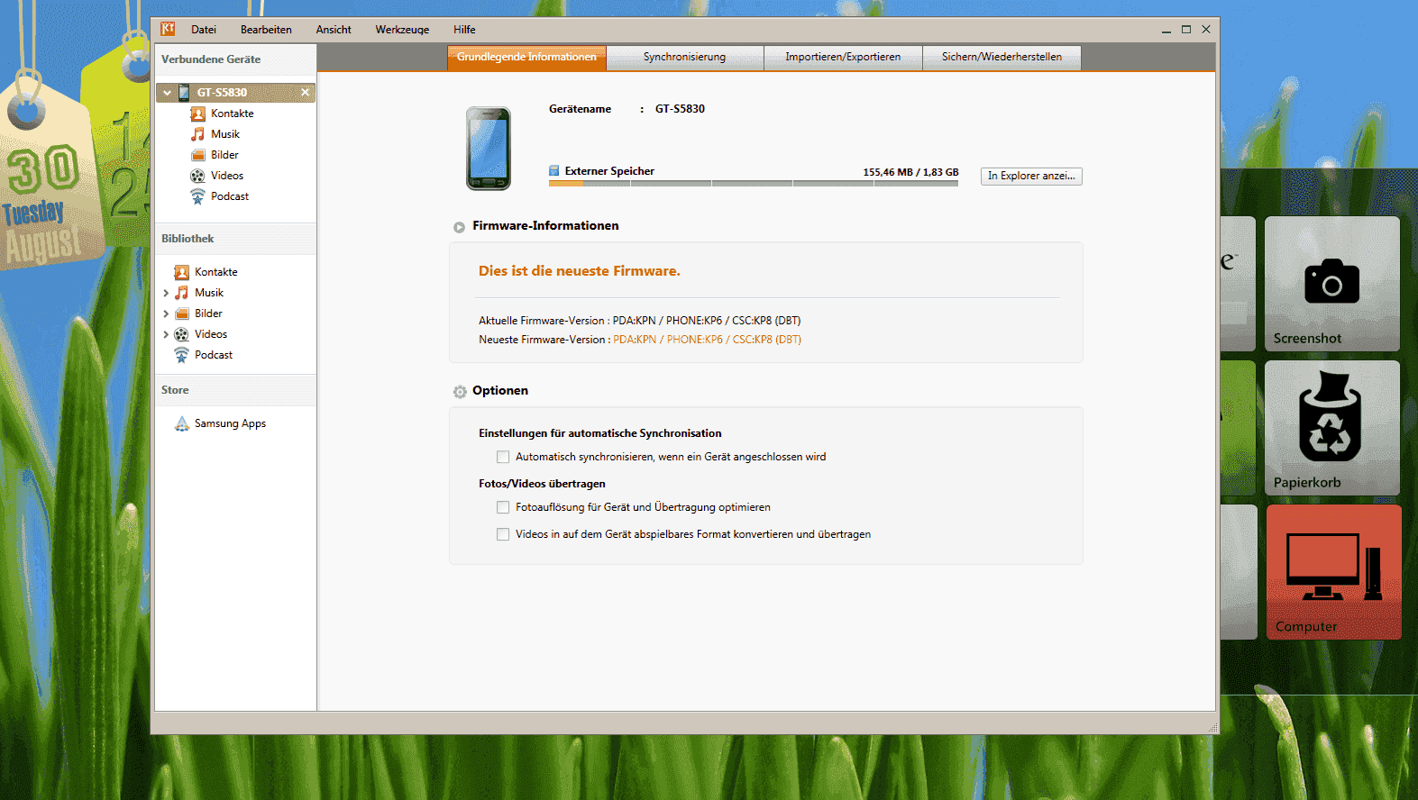This screenshot has width=1418, height=800.
Task: Open Musik icon in Bibliothek section
Action: click(181, 293)
